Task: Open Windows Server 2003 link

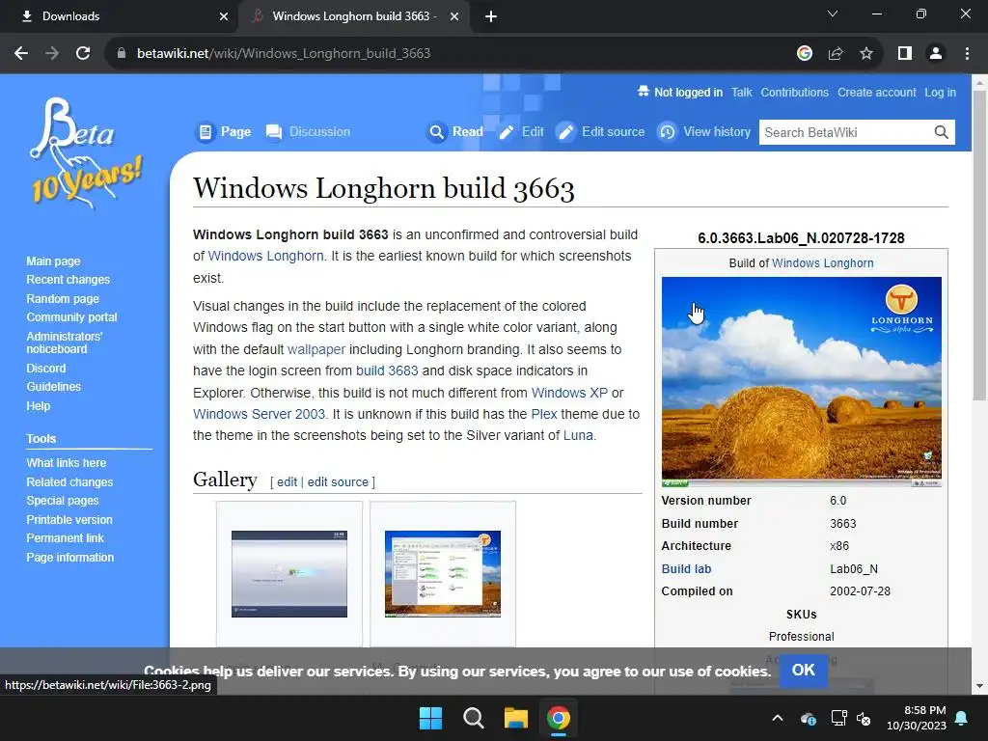Action: pos(259,414)
